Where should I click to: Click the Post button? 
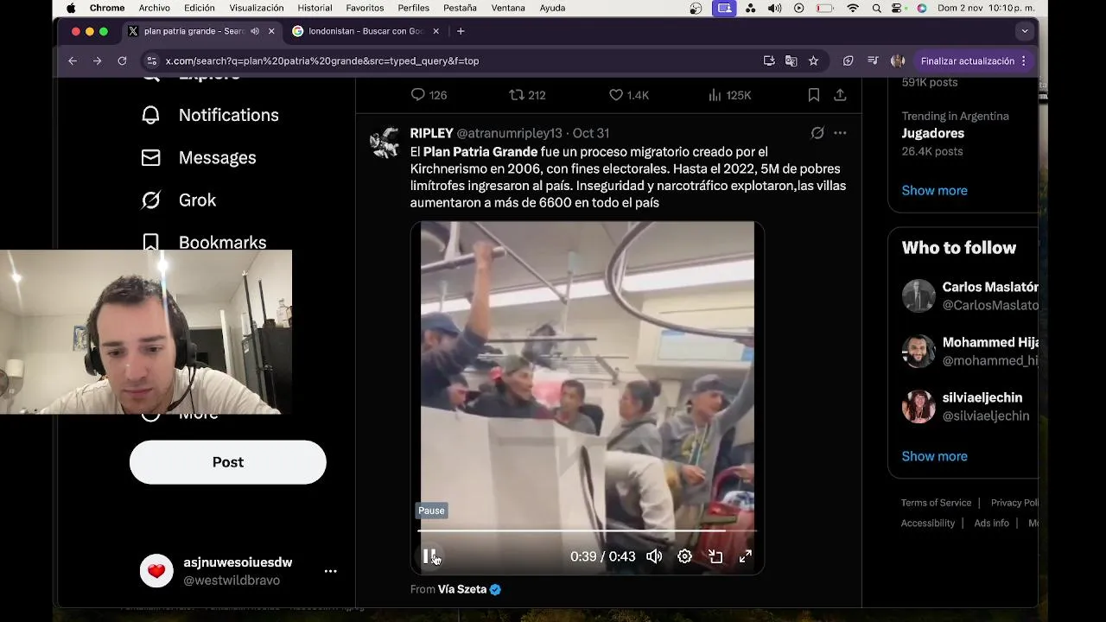[228, 462]
